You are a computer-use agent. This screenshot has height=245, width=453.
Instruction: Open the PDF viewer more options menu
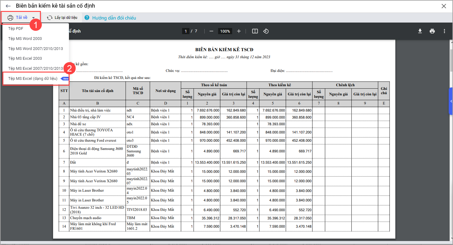pos(444,31)
